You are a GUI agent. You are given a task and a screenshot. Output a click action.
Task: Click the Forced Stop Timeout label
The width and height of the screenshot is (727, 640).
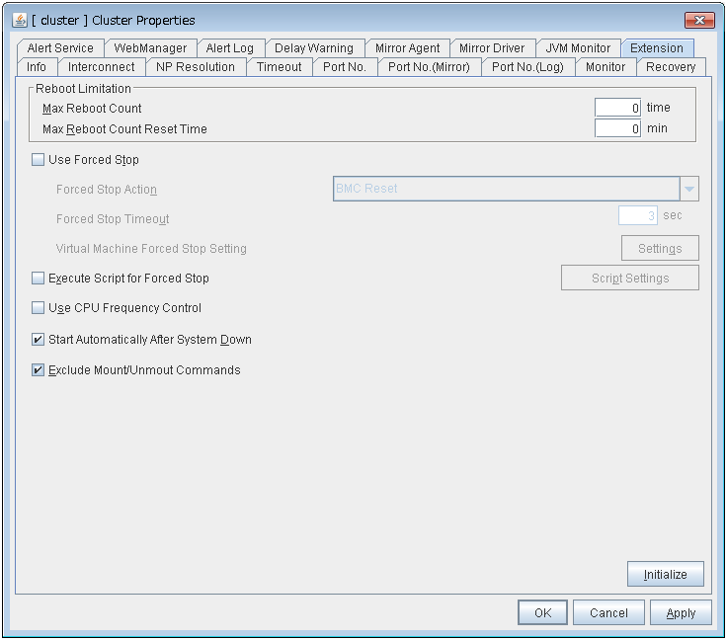coord(113,219)
